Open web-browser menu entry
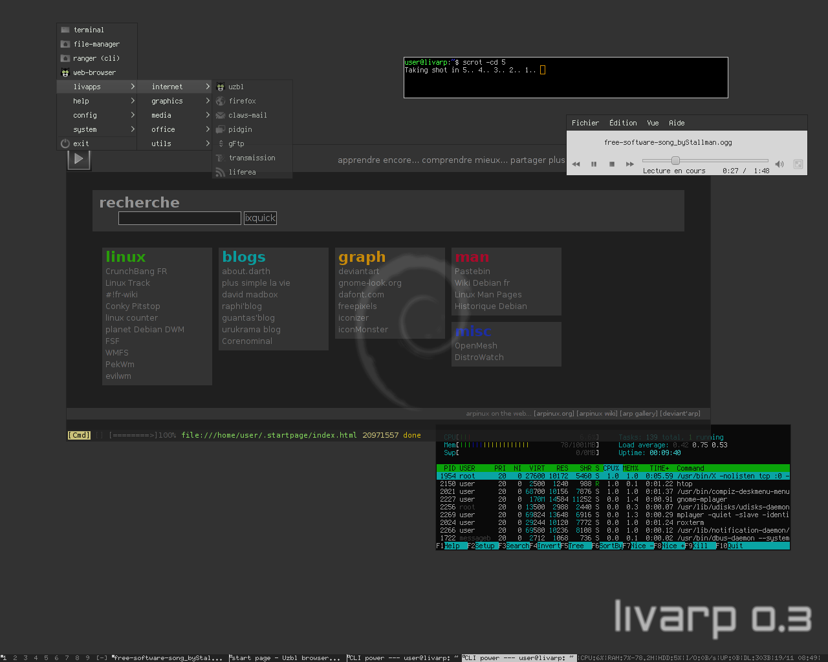This screenshot has width=828, height=662. 97,72
